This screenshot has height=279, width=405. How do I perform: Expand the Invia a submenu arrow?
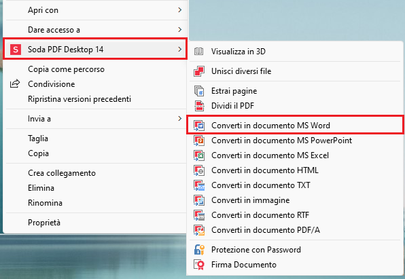180,119
